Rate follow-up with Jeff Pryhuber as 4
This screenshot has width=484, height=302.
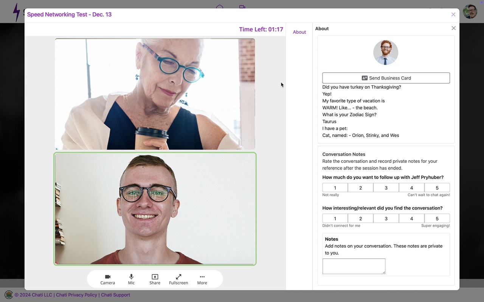pyautogui.click(x=411, y=188)
